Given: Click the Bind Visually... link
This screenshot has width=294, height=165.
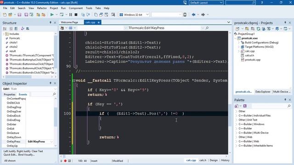Looking at the screenshot, I should click(27, 155).
